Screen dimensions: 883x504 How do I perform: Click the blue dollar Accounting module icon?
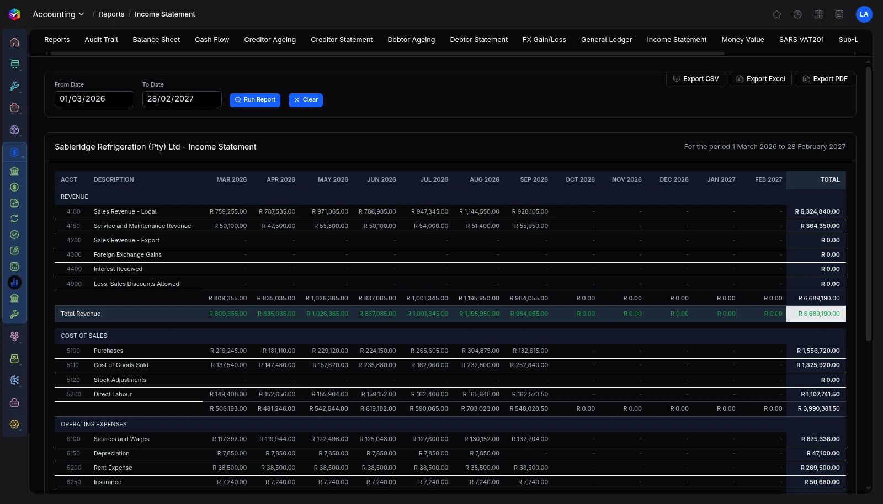[14, 152]
